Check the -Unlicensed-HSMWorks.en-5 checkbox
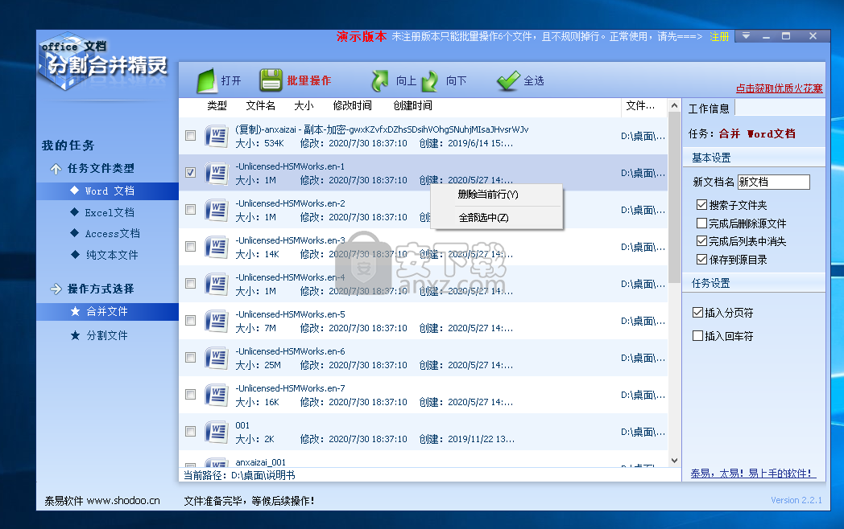This screenshot has height=529, width=844. [190, 321]
